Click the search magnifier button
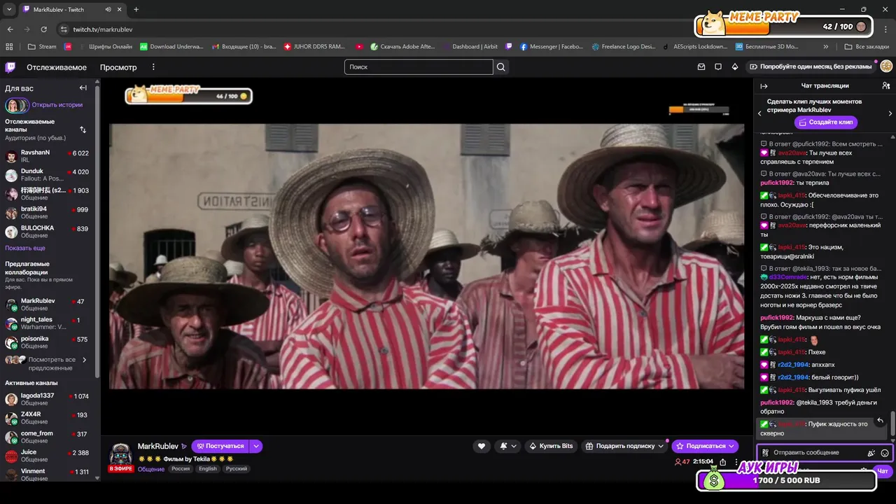Screen dimensions: 896x504 [x=501, y=67]
